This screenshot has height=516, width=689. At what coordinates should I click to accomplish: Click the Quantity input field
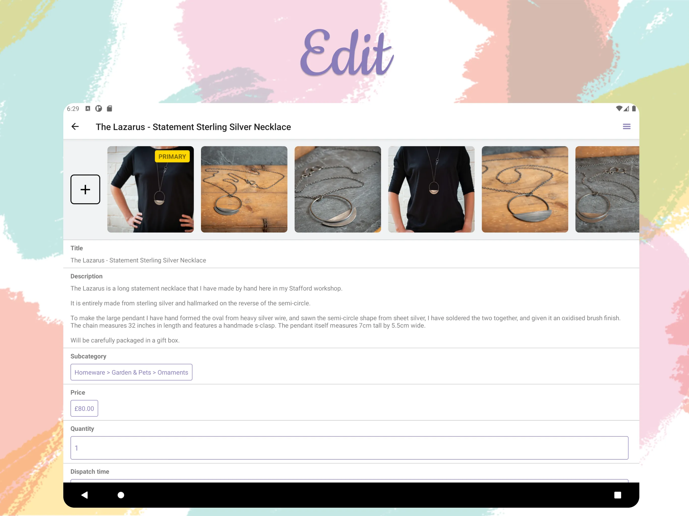pyautogui.click(x=349, y=448)
